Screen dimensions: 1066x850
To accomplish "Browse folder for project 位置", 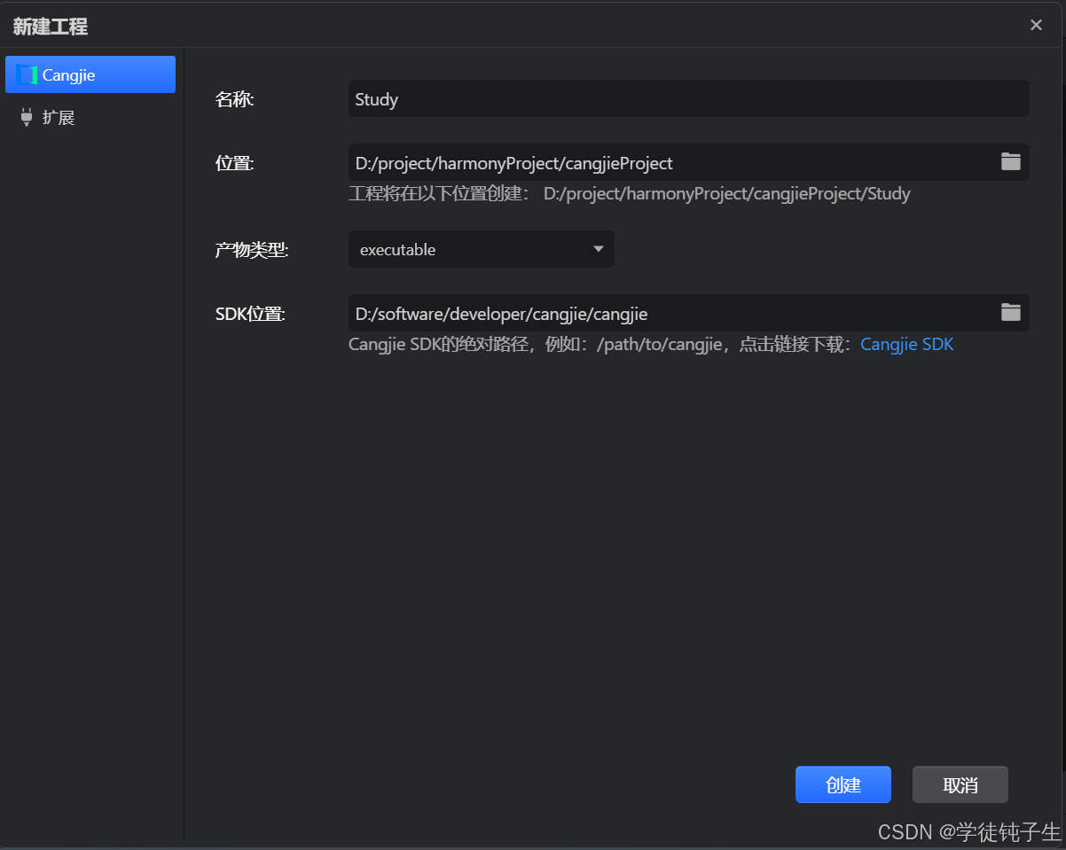I will (x=1011, y=161).
